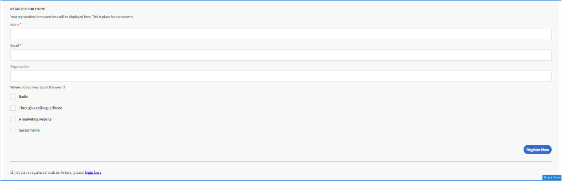Click the Social media label text
The image size is (562, 181).
tap(29, 131)
